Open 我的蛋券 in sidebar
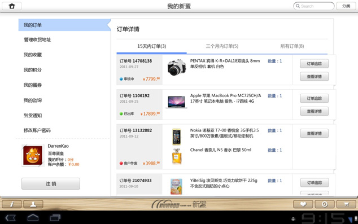The height and width of the screenshot is (224, 358). [33, 85]
